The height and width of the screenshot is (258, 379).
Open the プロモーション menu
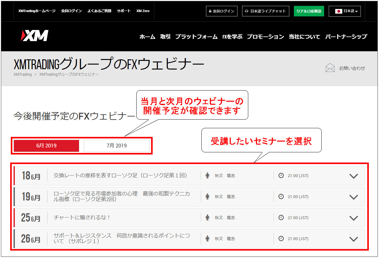click(x=266, y=36)
